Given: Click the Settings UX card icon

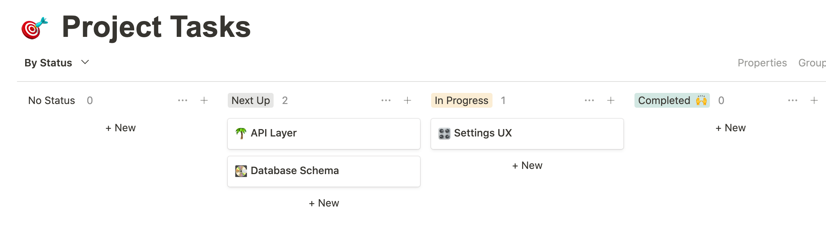Looking at the screenshot, I should pyautogui.click(x=444, y=133).
